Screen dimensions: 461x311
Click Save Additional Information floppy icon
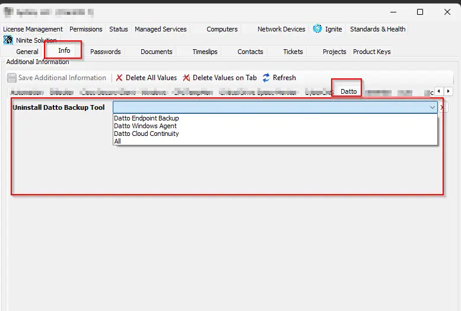12,78
